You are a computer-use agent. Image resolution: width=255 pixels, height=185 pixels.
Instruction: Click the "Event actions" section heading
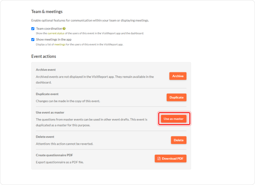pyautogui.click(x=43, y=56)
